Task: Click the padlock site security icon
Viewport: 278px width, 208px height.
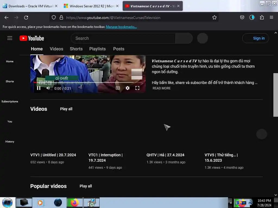Action: pyautogui.click(x=61, y=18)
